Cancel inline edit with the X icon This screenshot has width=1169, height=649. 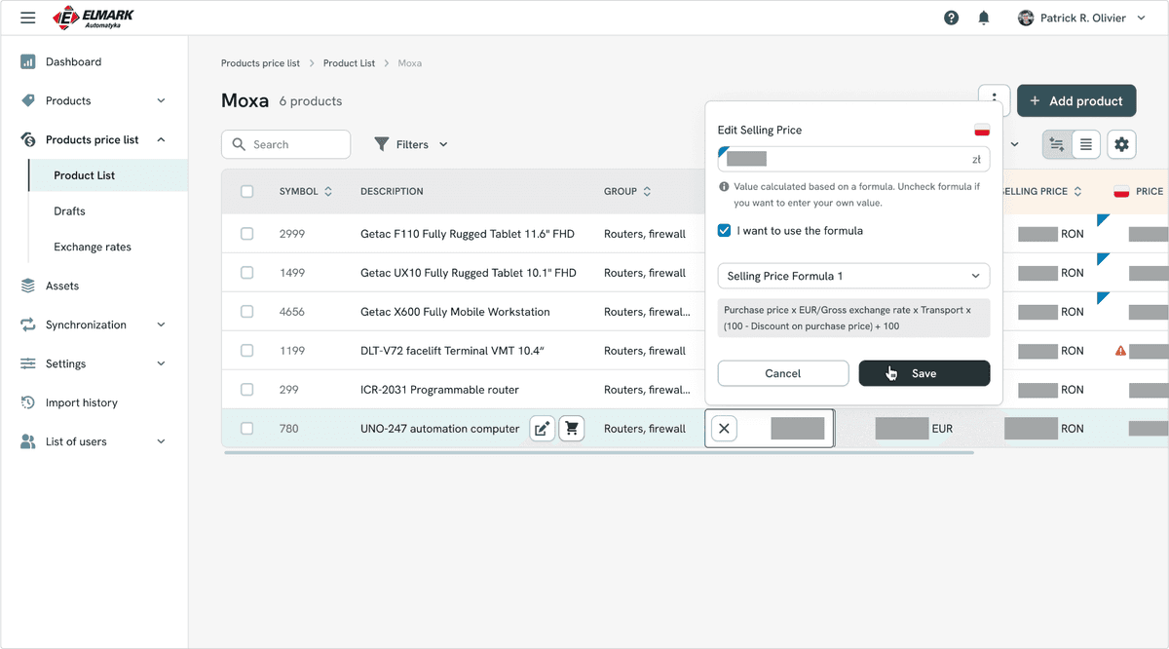coord(724,429)
